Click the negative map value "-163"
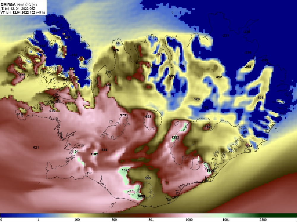Image resolution: width=297 pixels, height=222 pixels. [42, 46]
